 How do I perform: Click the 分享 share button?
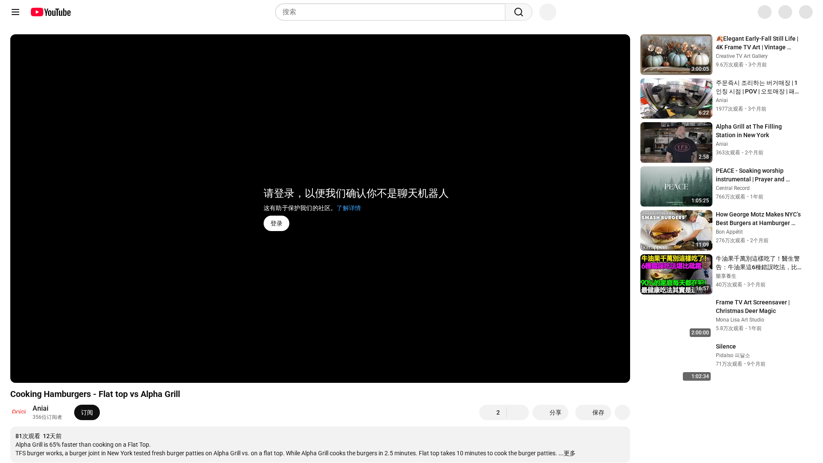[x=550, y=412]
